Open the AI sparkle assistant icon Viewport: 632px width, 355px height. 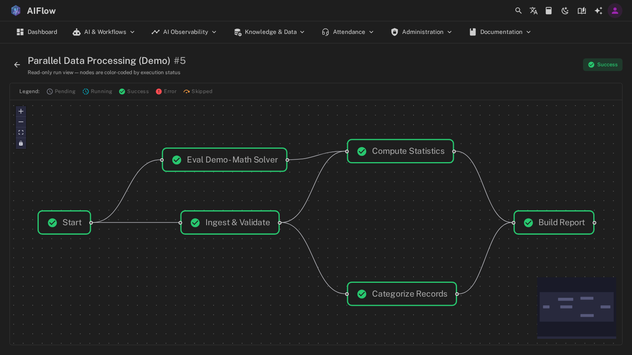tap(598, 11)
